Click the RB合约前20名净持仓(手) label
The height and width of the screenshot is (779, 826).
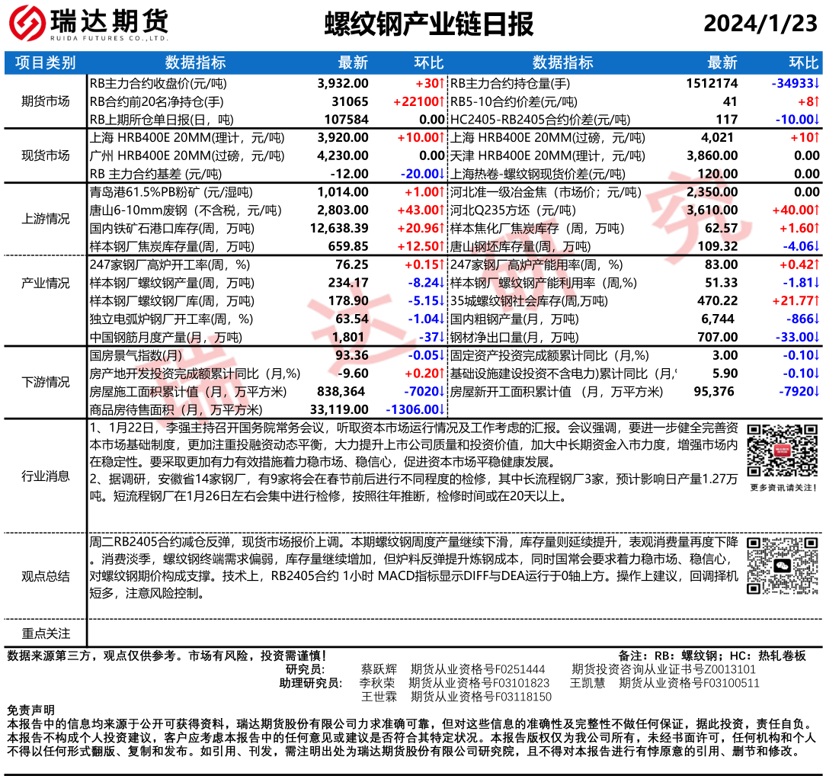156,101
